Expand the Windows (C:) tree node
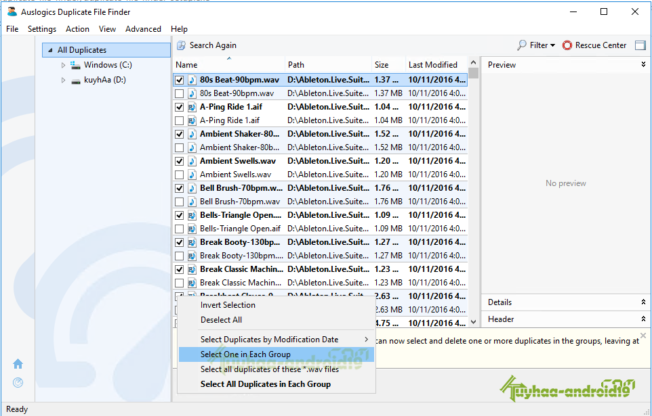The height and width of the screenshot is (416, 652). 63,65
